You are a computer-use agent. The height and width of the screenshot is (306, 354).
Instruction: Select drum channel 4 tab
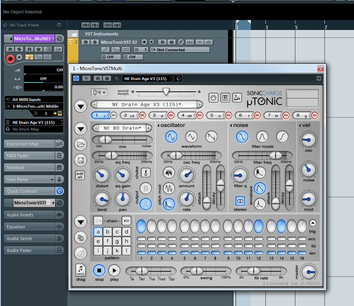pos(186,115)
